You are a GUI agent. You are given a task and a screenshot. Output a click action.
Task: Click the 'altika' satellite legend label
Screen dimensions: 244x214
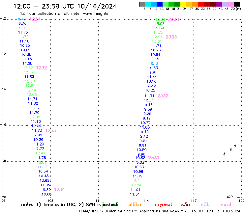click(135, 204)
